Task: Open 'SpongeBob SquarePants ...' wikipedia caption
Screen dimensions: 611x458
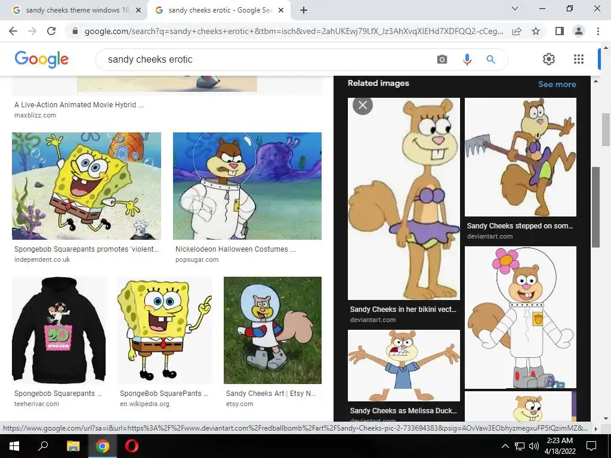Action: coord(164,394)
